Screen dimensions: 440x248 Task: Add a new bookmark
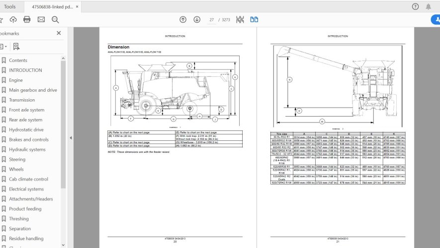(16, 47)
